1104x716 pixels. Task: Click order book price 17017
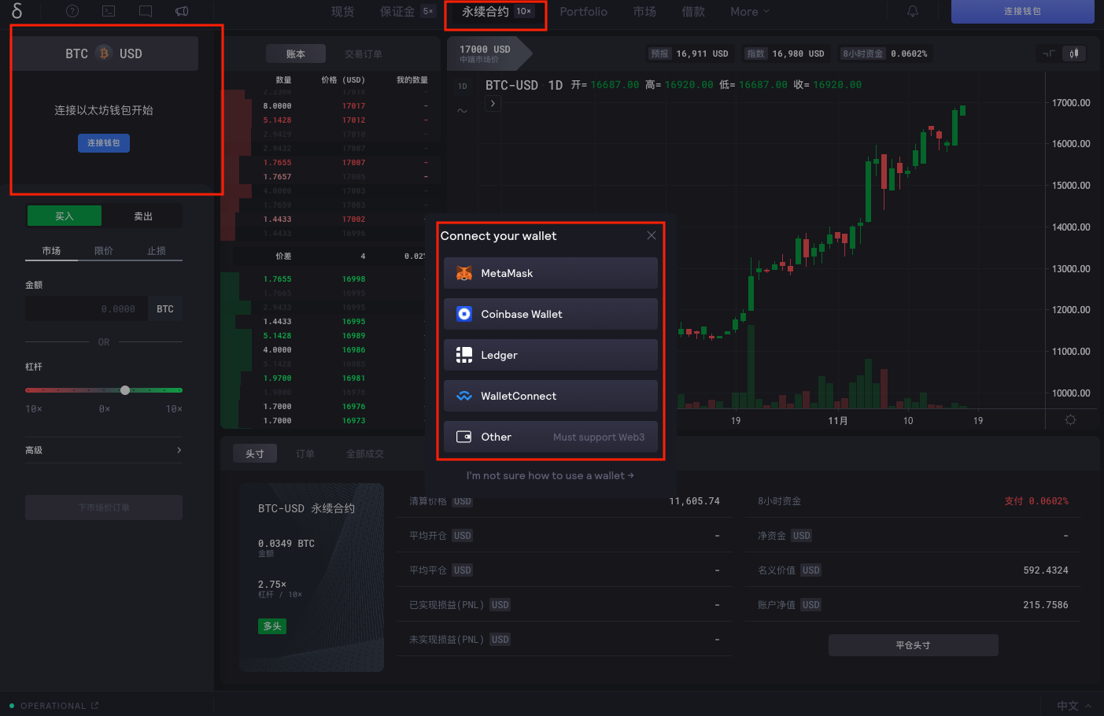pos(354,105)
